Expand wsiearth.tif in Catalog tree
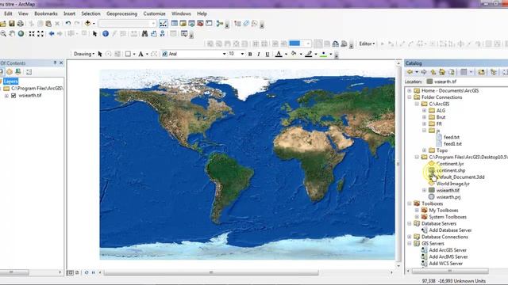The image size is (508, 285). (424, 190)
